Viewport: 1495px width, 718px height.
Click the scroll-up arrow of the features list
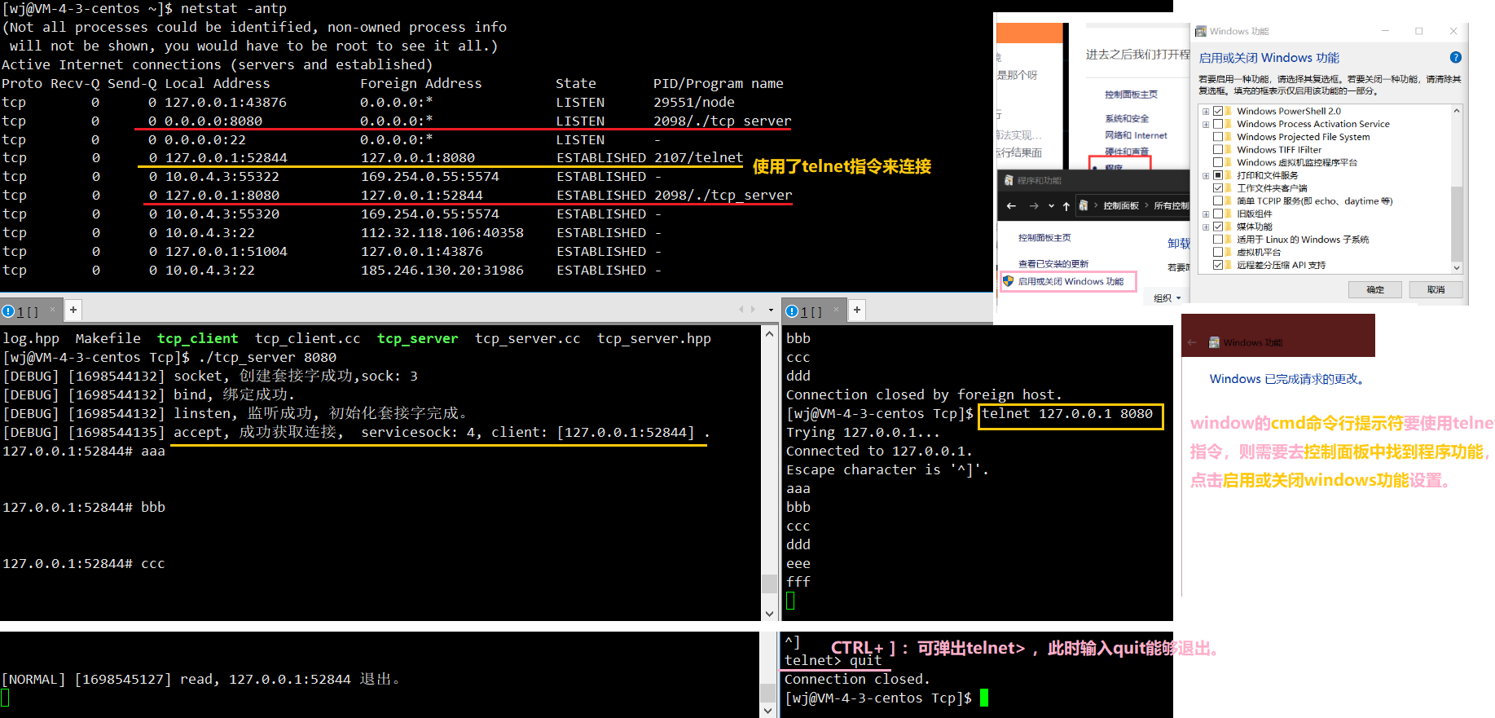[1457, 111]
